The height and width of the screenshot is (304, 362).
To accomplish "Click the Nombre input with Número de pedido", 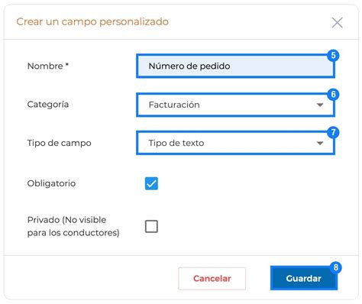I will click(235, 66).
